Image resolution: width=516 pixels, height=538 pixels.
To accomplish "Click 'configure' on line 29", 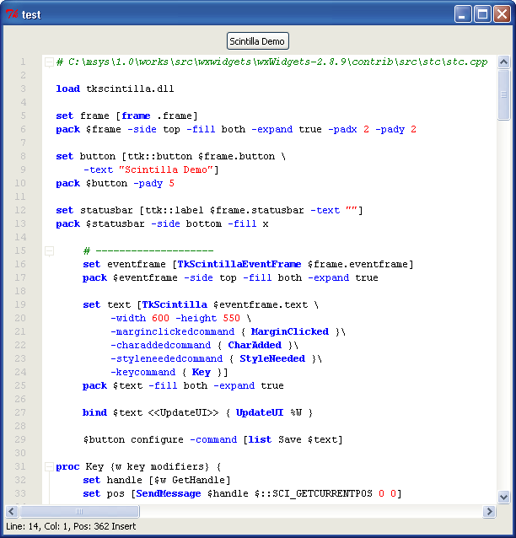I will click(x=157, y=439).
